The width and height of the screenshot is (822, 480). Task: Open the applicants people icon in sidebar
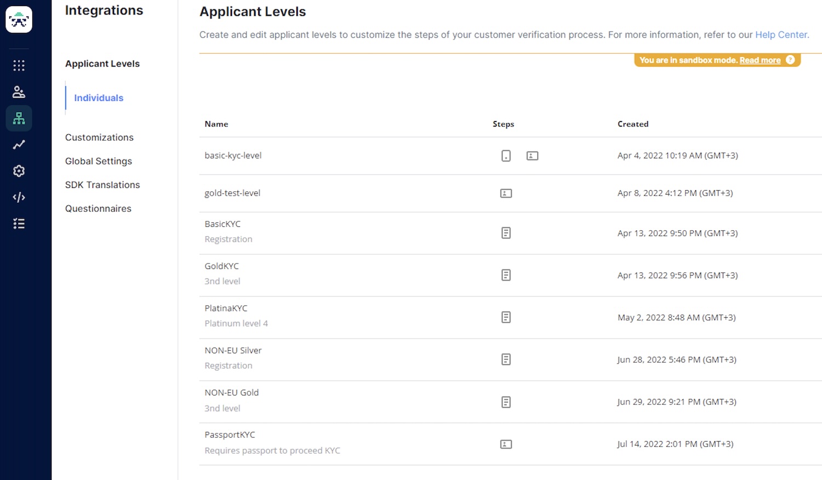[19, 92]
